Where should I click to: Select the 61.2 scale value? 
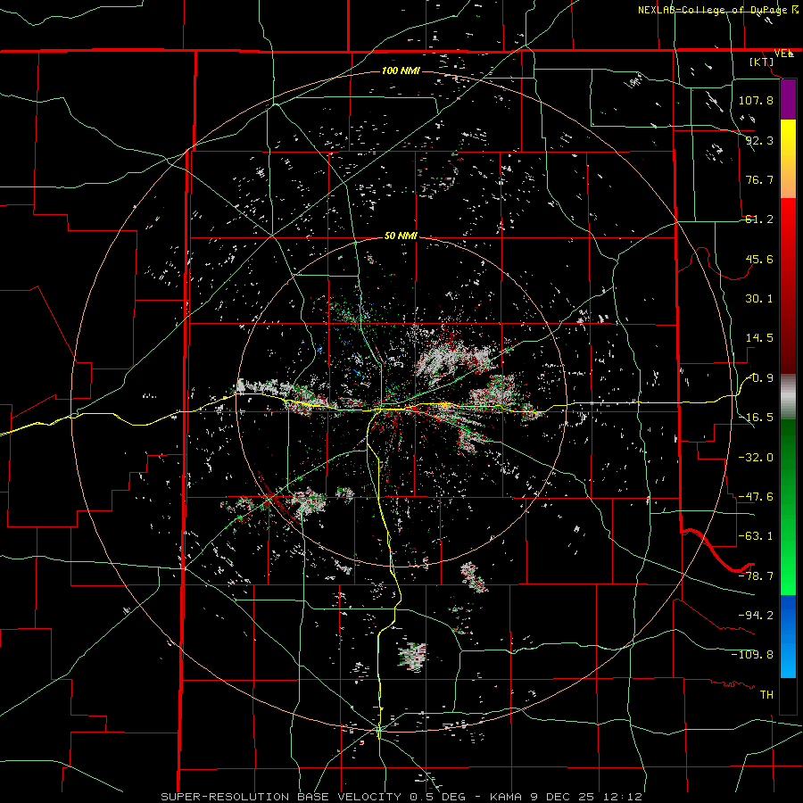(x=759, y=219)
